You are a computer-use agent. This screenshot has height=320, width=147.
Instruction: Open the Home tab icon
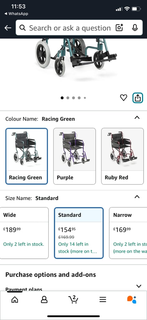point(15,299)
